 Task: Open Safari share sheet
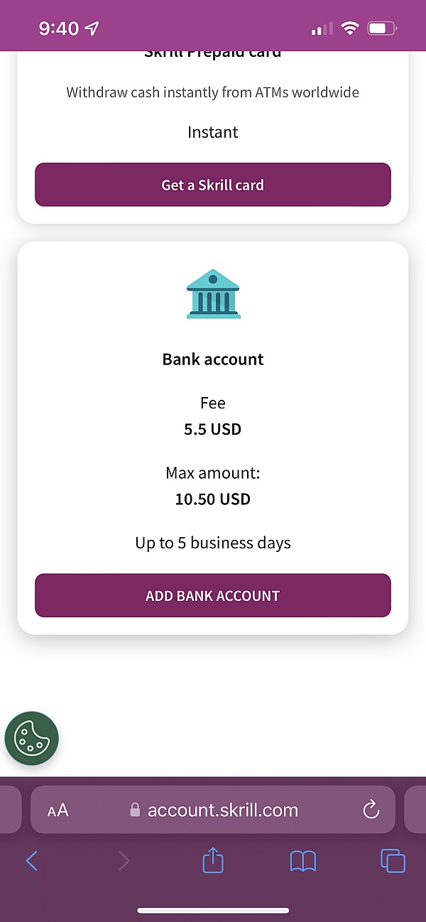pyautogui.click(x=213, y=862)
